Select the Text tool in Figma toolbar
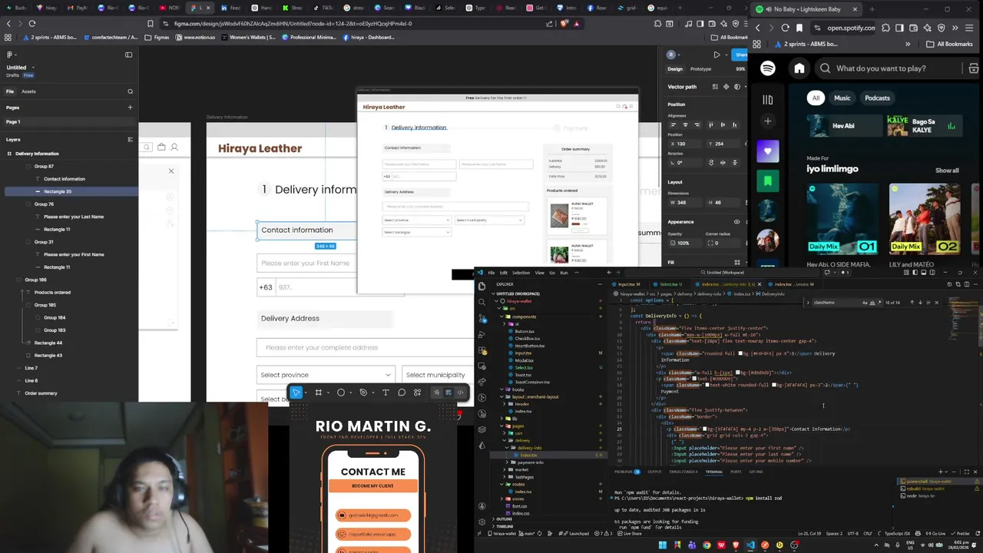 [386, 392]
